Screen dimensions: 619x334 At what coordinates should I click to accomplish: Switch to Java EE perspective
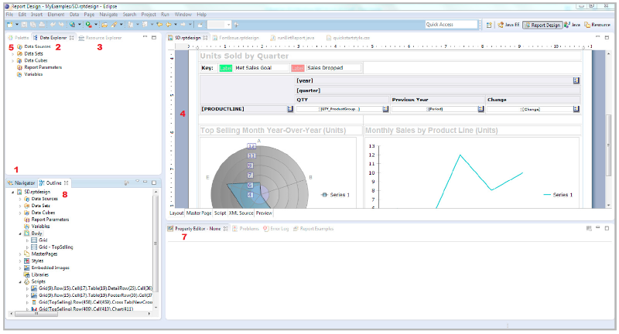click(x=508, y=25)
